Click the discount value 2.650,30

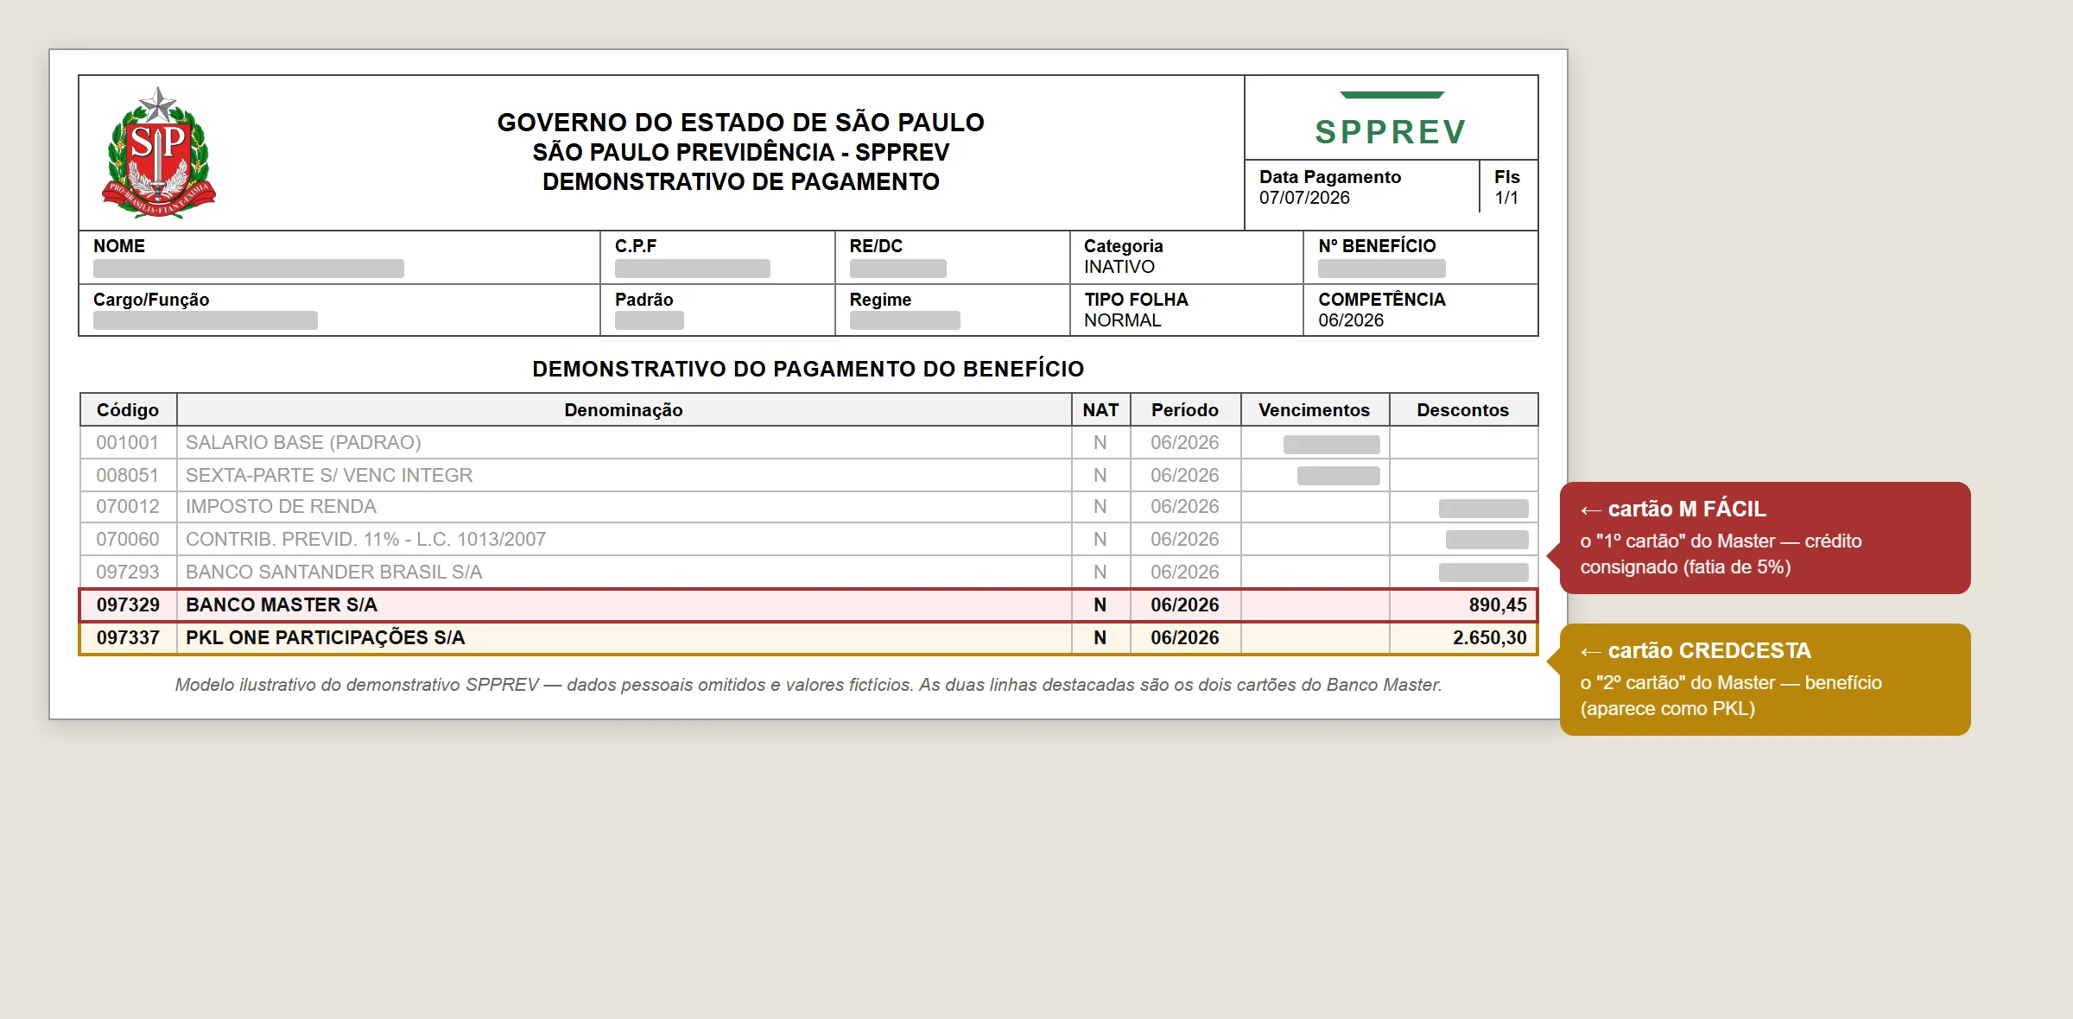coord(1490,638)
